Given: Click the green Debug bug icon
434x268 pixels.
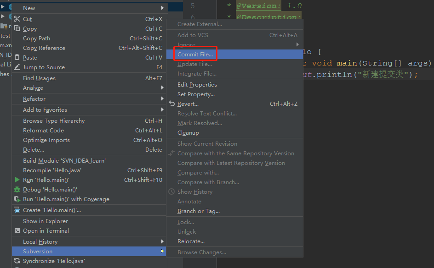Looking at the screenshot, I should click(17, 189).
